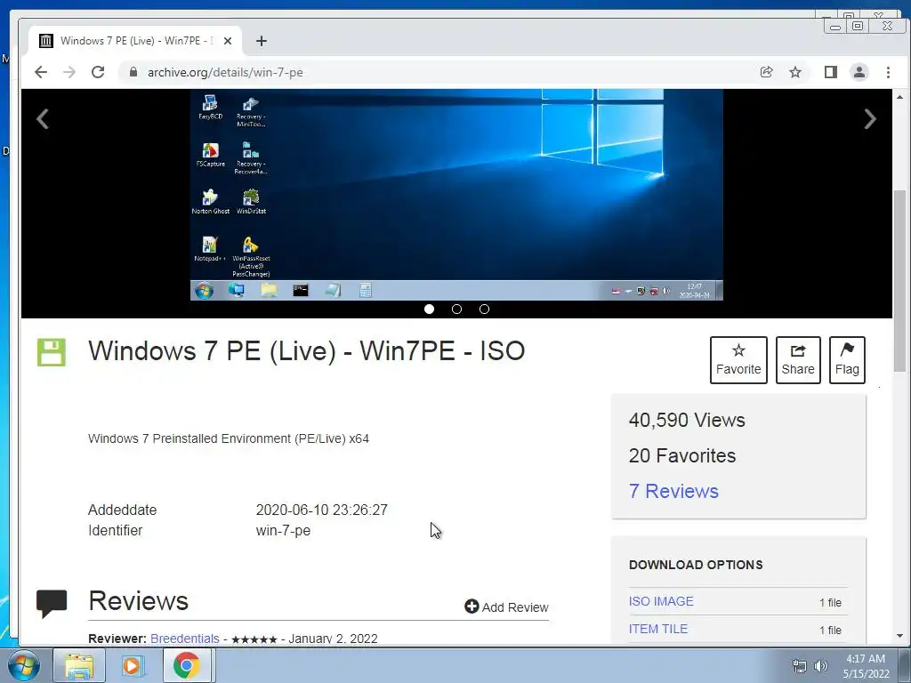Viewport: 911px width, 683px height.
Task: Click the network tray icon
Action: click(x=800, y=666)
